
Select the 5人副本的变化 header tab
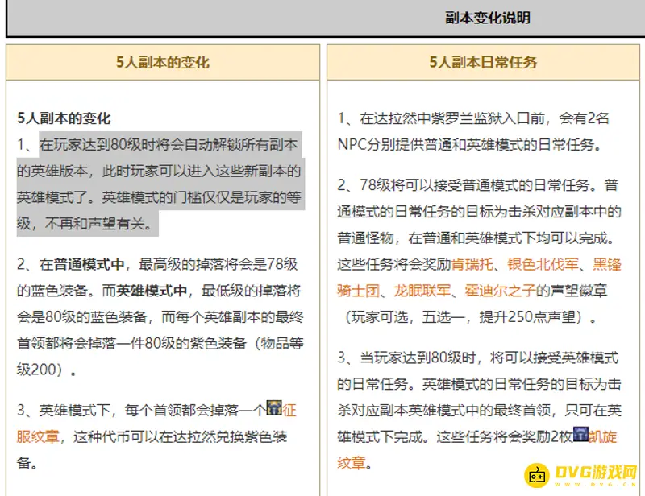click(163, 63)
